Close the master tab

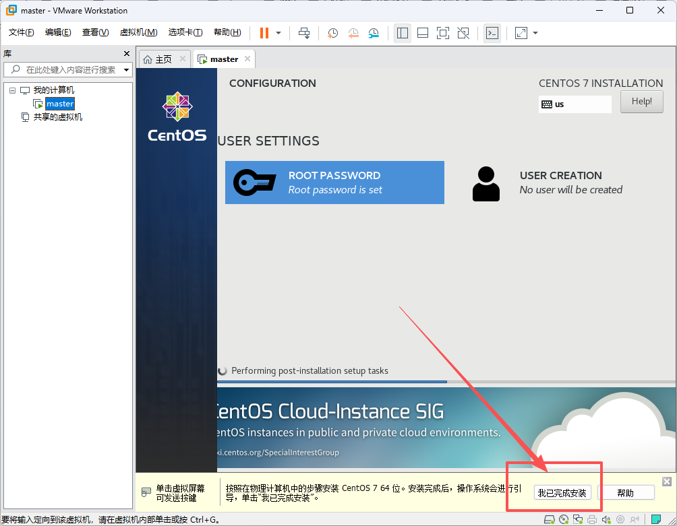247,59
